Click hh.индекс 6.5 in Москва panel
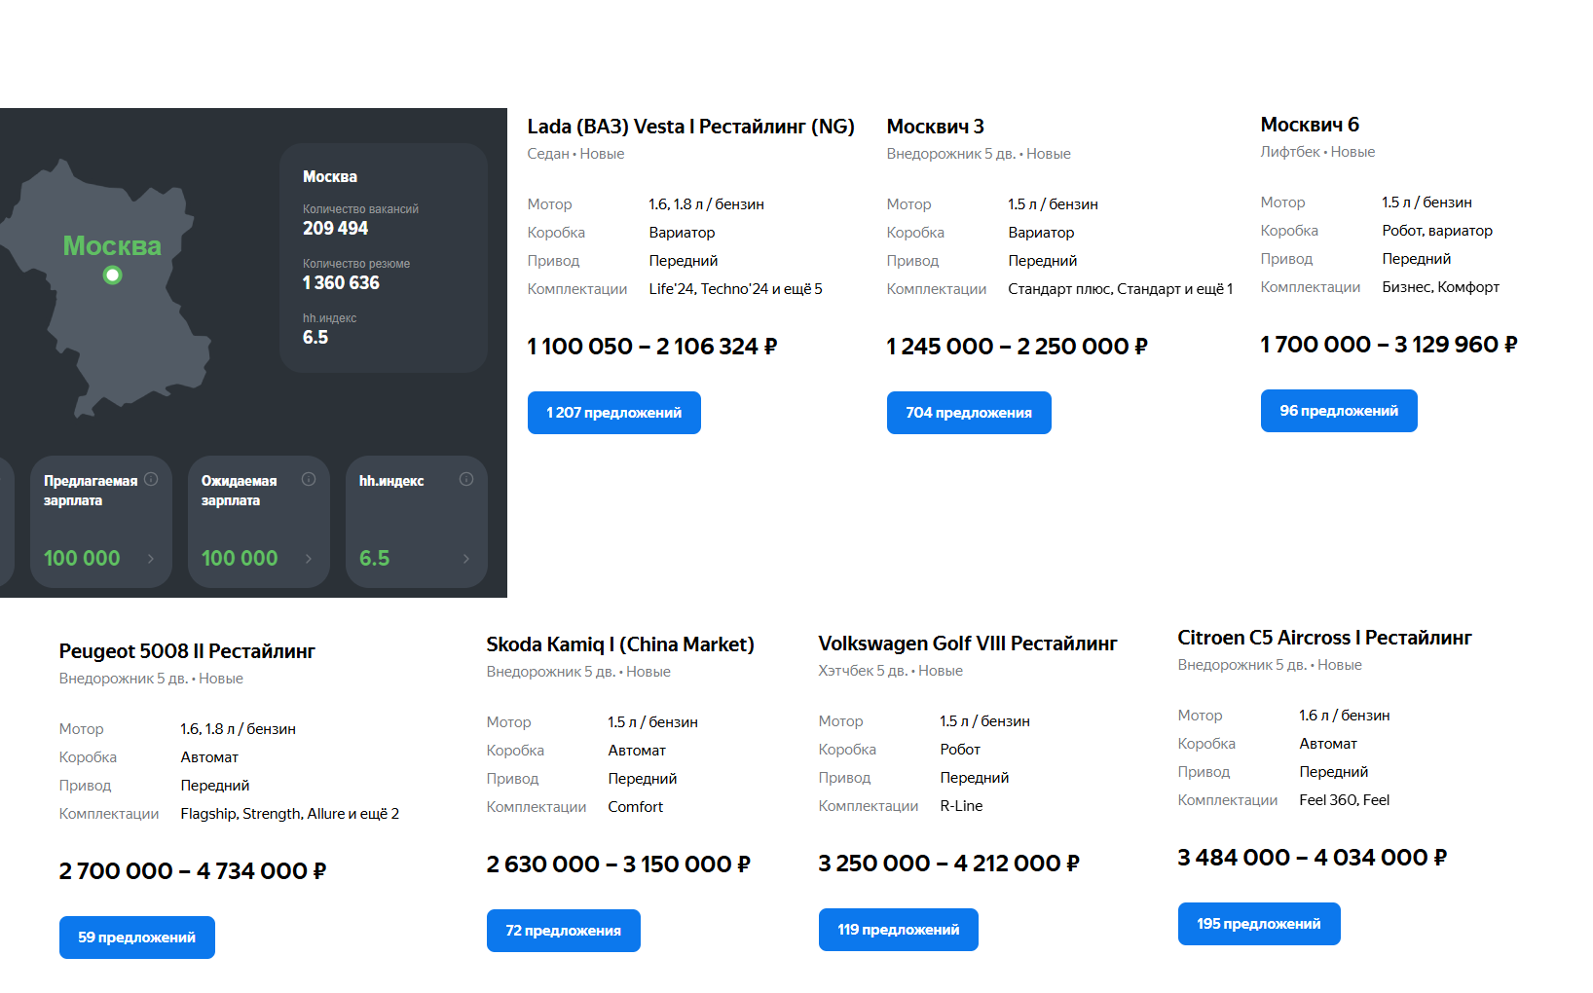The width and height of the screenshot is (1593, 993). tap(315, 337)
